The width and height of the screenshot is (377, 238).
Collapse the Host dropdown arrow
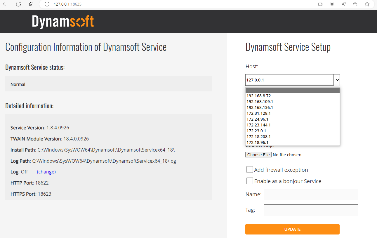[x=337, y=80]
